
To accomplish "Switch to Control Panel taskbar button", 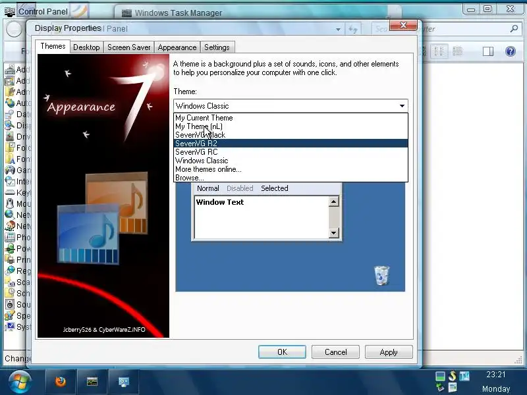I will tap(123, 382).
